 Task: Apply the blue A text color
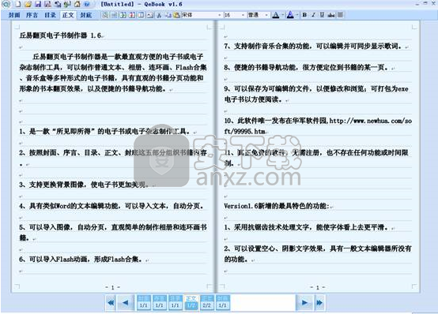click(x=290, y=15)
